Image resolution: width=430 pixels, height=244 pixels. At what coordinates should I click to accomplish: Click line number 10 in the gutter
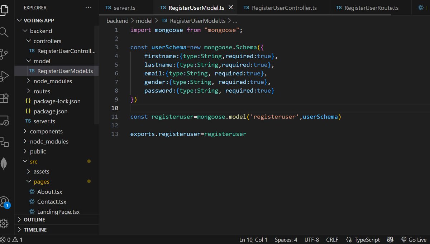115,108
